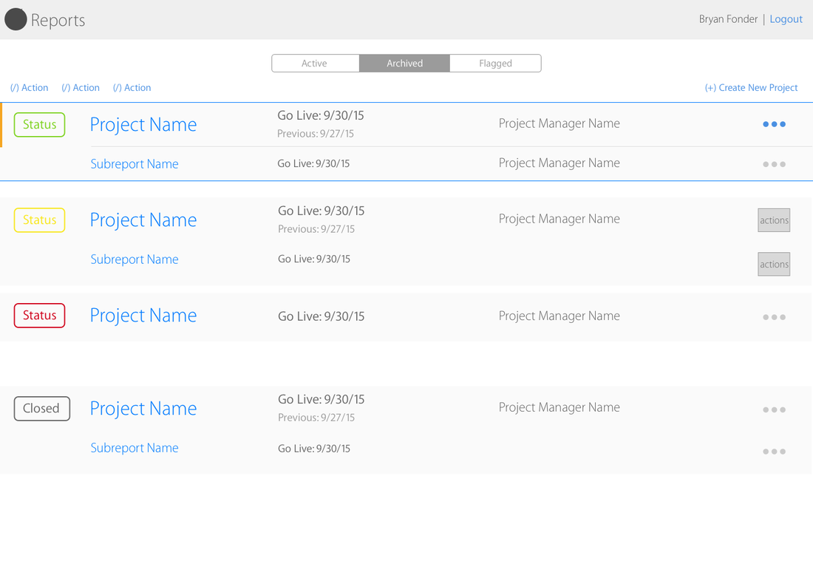Click the yellow Status badge
Viewport: 813px width, 578px height.
[x=39, y=220]
